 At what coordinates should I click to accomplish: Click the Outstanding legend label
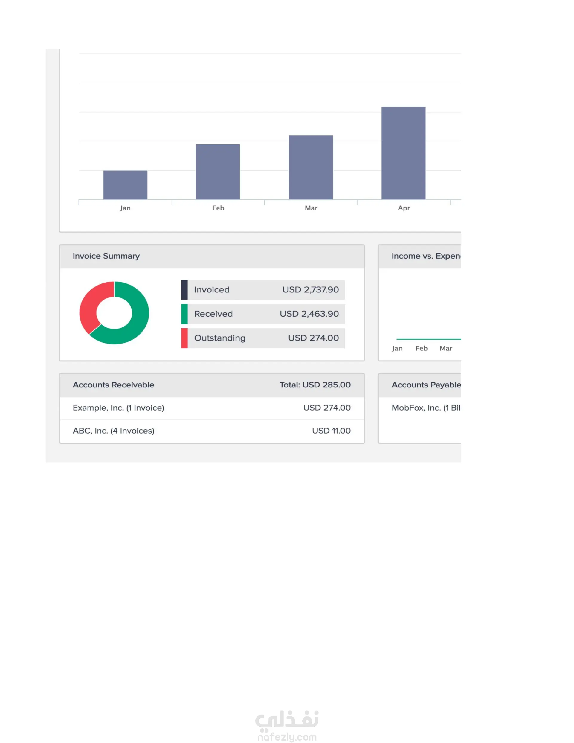(220, 338)
